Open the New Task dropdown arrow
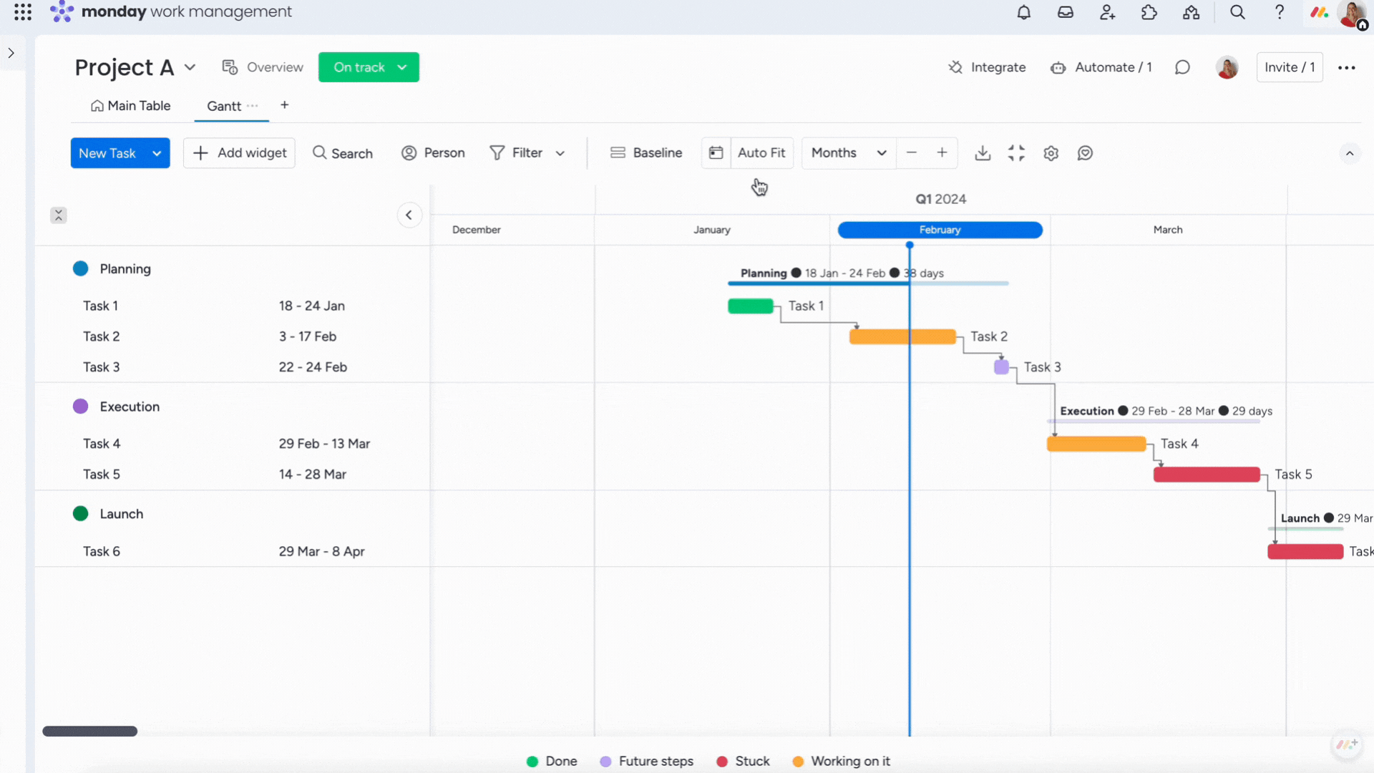 coord(157,153)
